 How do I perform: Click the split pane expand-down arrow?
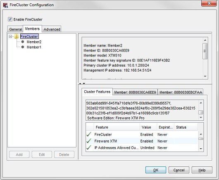84,84
